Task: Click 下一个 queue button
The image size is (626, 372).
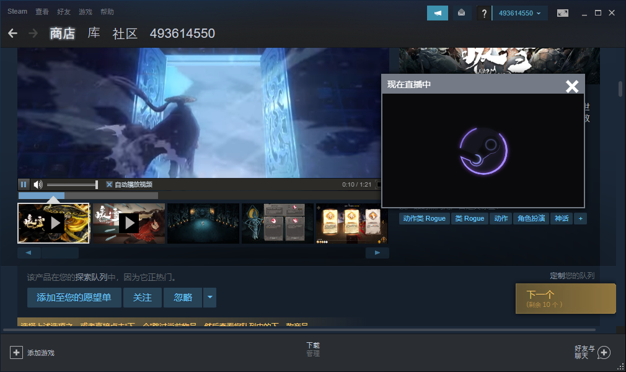Action: click(565, 298)
